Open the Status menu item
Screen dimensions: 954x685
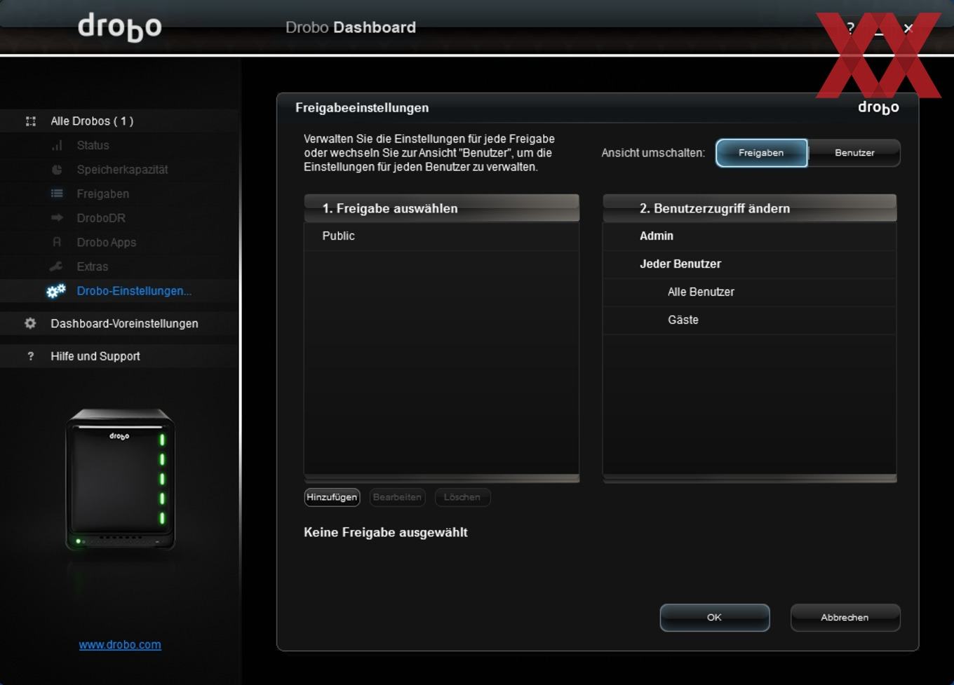[93, 145]
